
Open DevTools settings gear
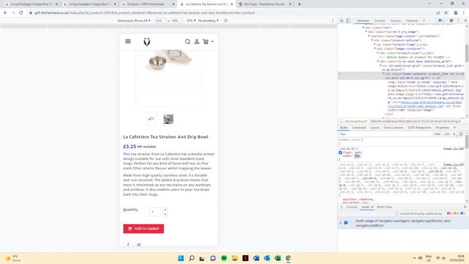[x=451, y=21]
